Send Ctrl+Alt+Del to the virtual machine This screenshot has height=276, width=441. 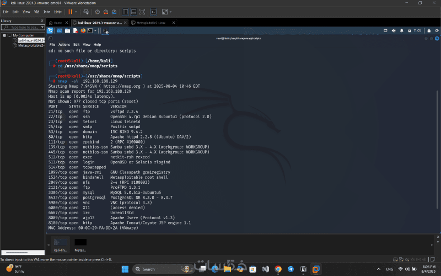86,12
